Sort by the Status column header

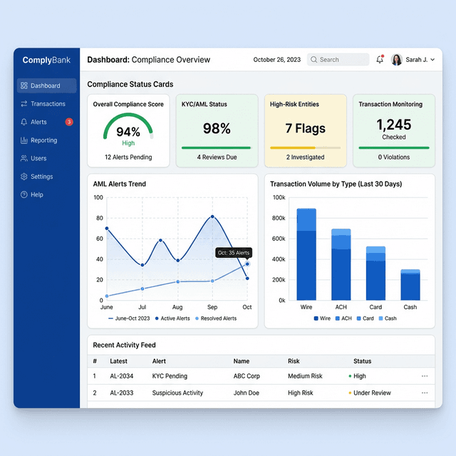pyautogui.click(x=363, y=361)
